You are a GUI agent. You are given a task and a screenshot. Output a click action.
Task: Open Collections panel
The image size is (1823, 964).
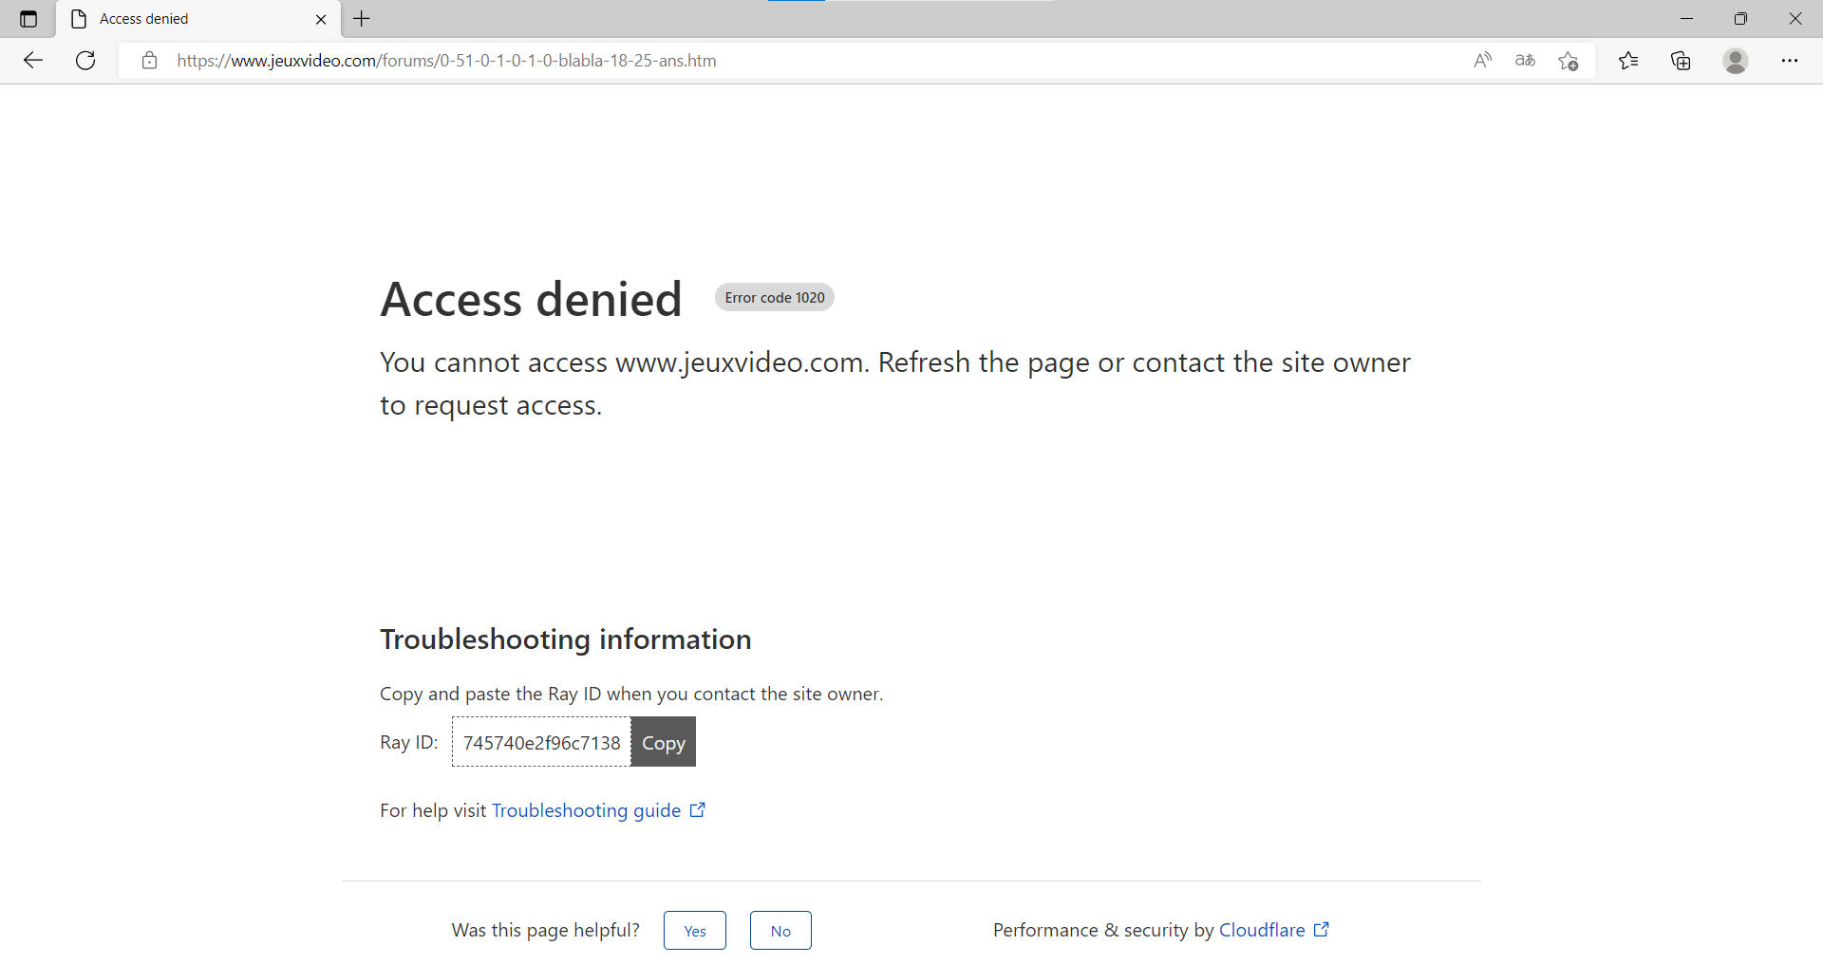pyautogui.click(x=1681, y=61)
